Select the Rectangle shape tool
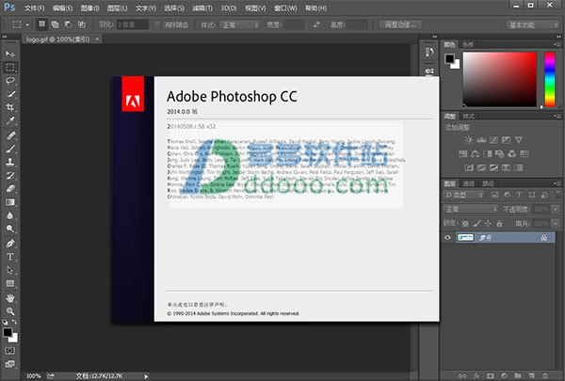The image size is (565, 381). (10, 284)
